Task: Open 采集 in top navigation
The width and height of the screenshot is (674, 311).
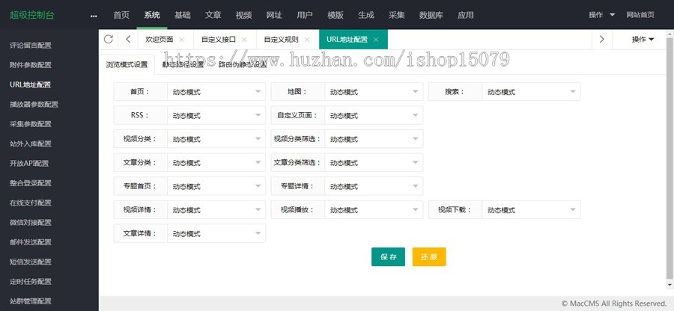Action: click(397, 15)
